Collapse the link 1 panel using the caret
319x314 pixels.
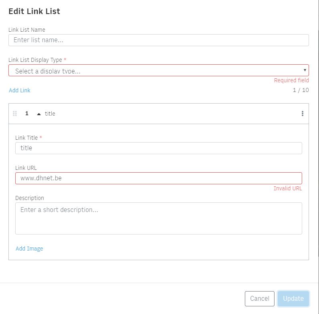click(x=39, y=114)
